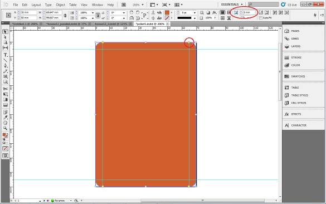The height and width of the screenshot is (204, 326).
Task: Click the fill/stroke swatch in the toolbox
Action: point(5,135)
